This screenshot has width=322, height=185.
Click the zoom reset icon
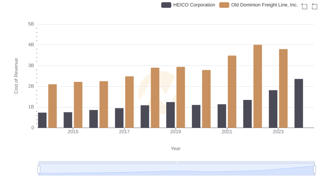[x=314, y=6]
